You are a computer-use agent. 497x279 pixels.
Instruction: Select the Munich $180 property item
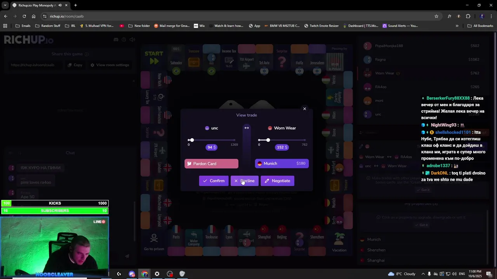point(282,164)
